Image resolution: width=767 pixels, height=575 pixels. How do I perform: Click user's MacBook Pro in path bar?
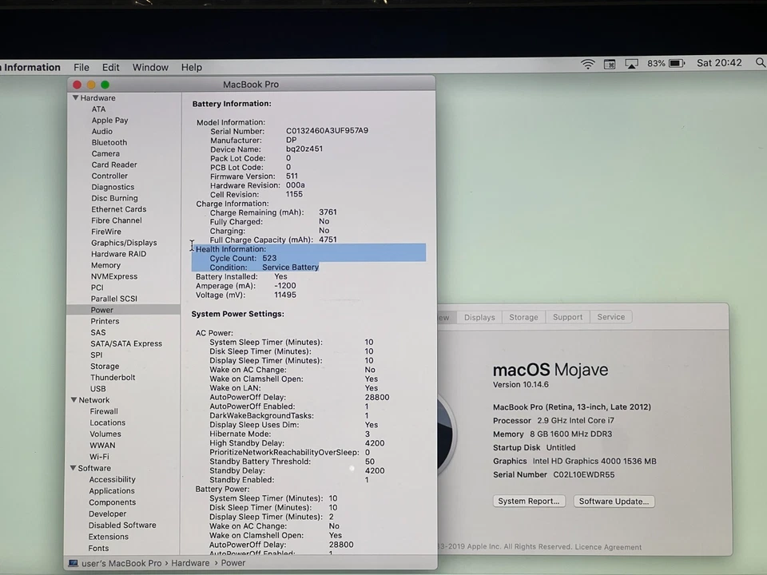tap(121, 563)
